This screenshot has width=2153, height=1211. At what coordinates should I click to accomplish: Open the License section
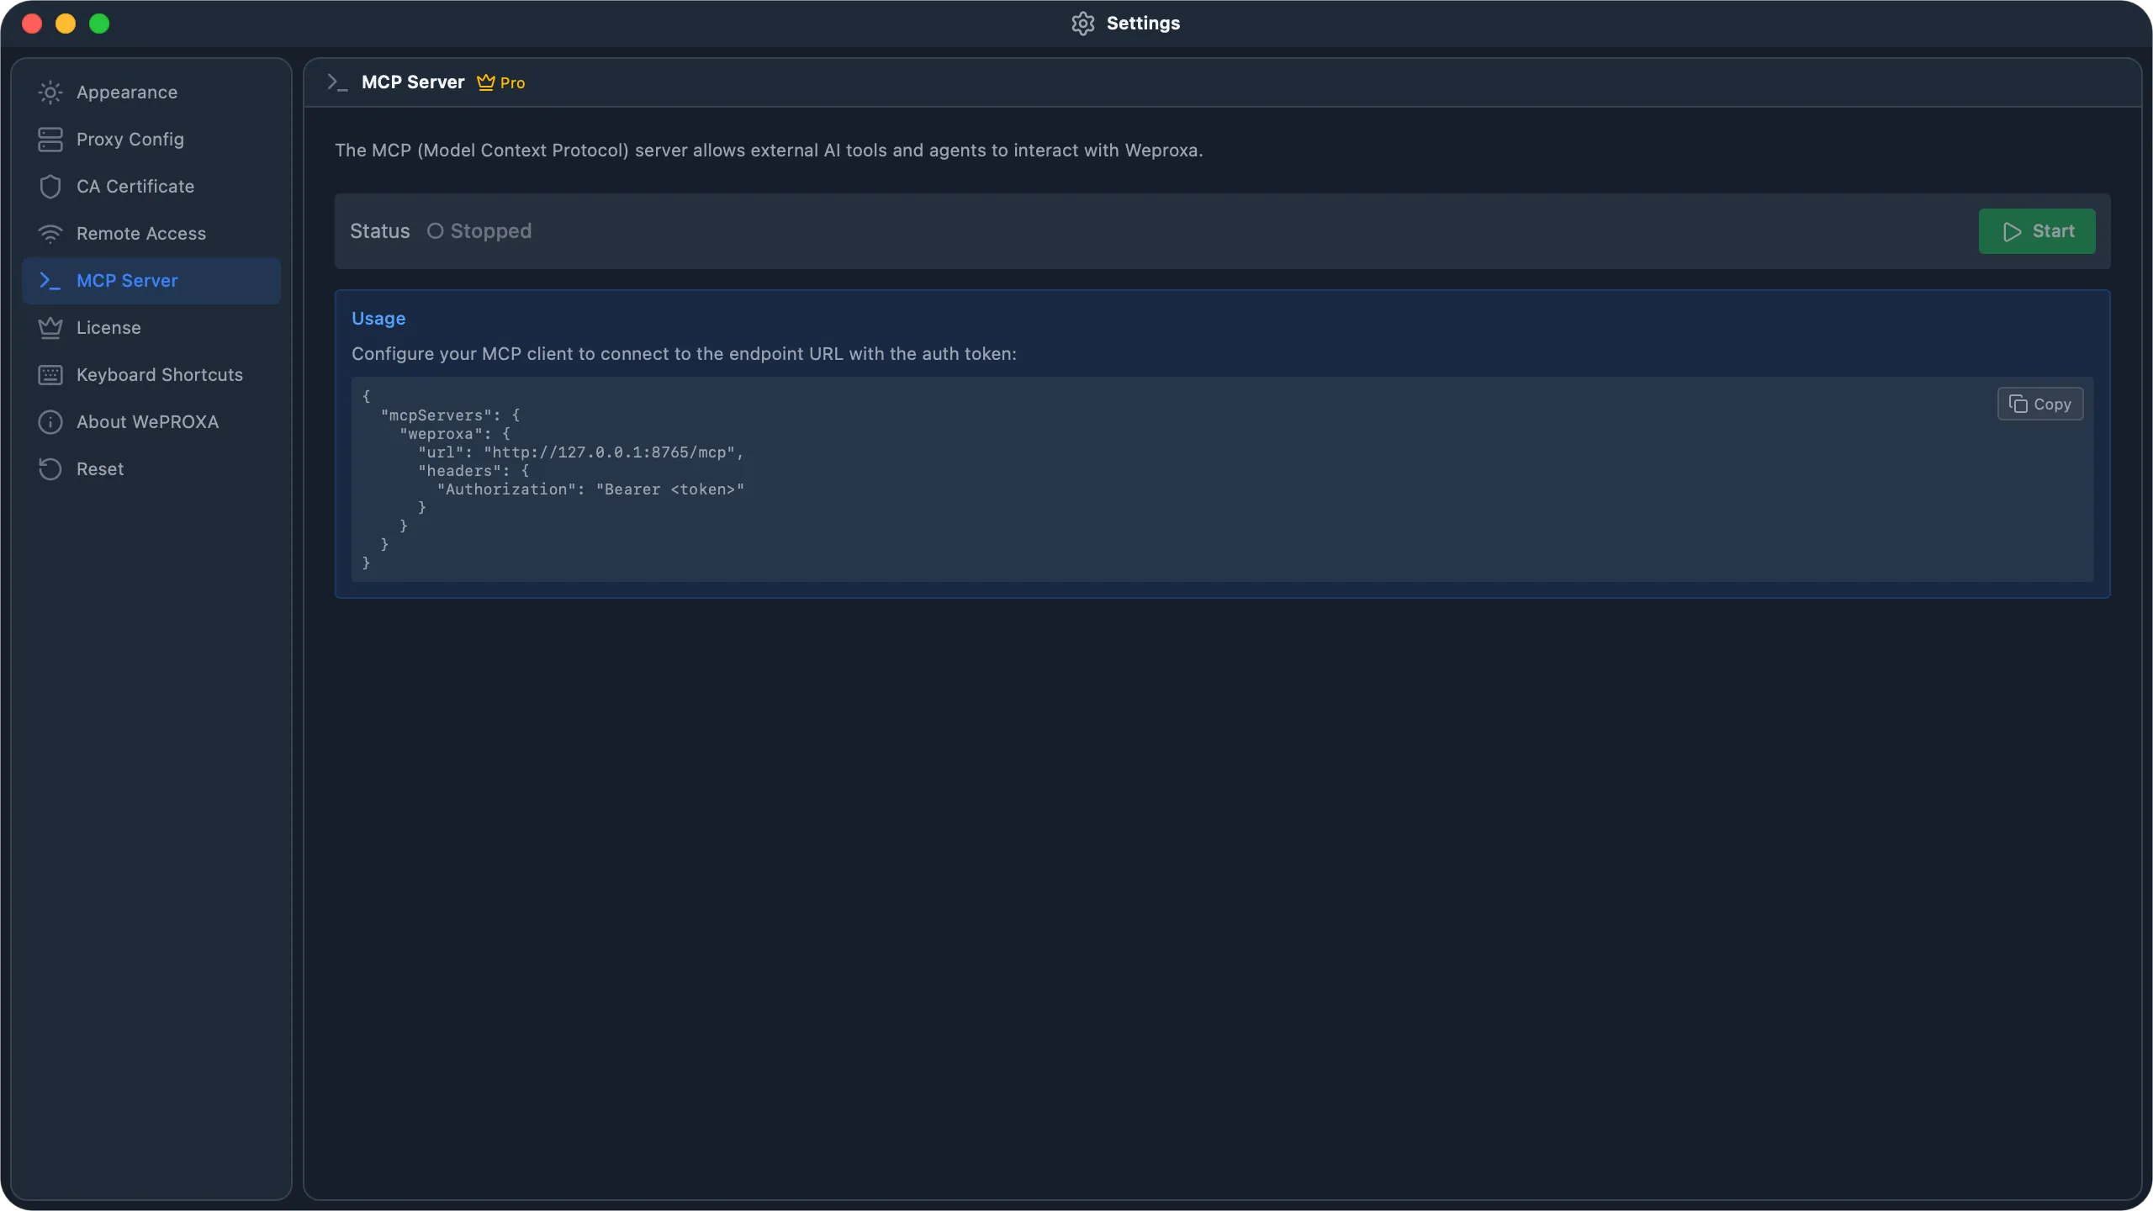pyautogui.click(x=151, y=328)
